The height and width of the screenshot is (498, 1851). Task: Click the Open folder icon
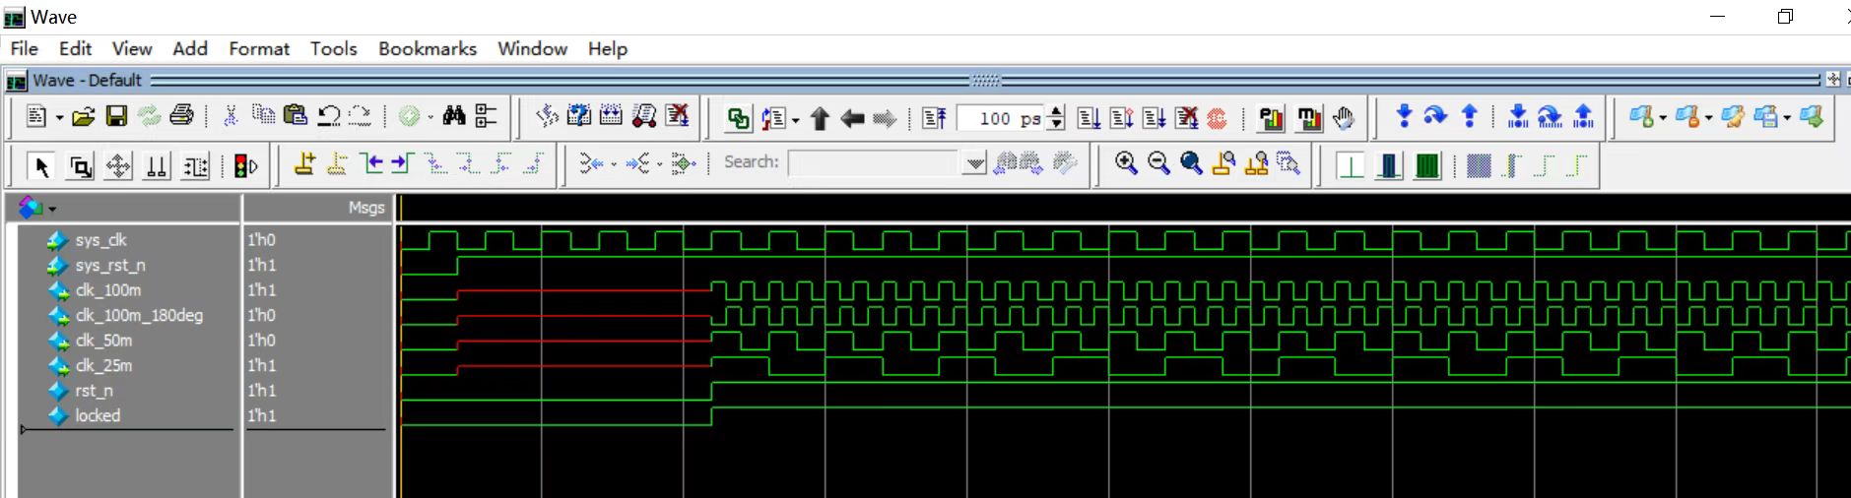(84, 117)
